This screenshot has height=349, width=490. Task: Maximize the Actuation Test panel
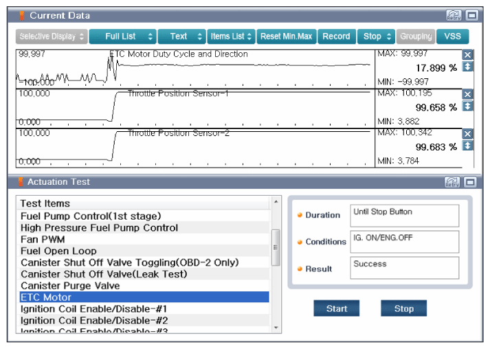click(x=470, y=182)
